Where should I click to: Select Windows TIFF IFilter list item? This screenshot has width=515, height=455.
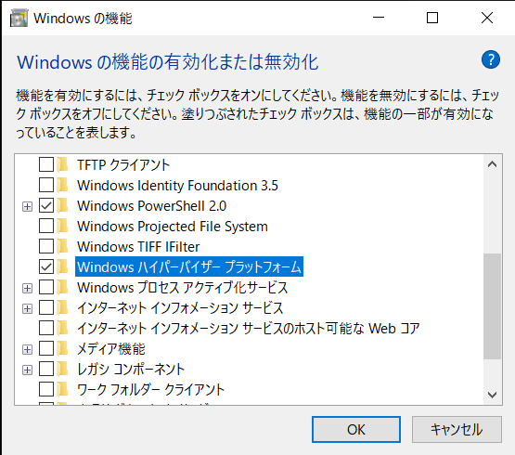(138, 247)
